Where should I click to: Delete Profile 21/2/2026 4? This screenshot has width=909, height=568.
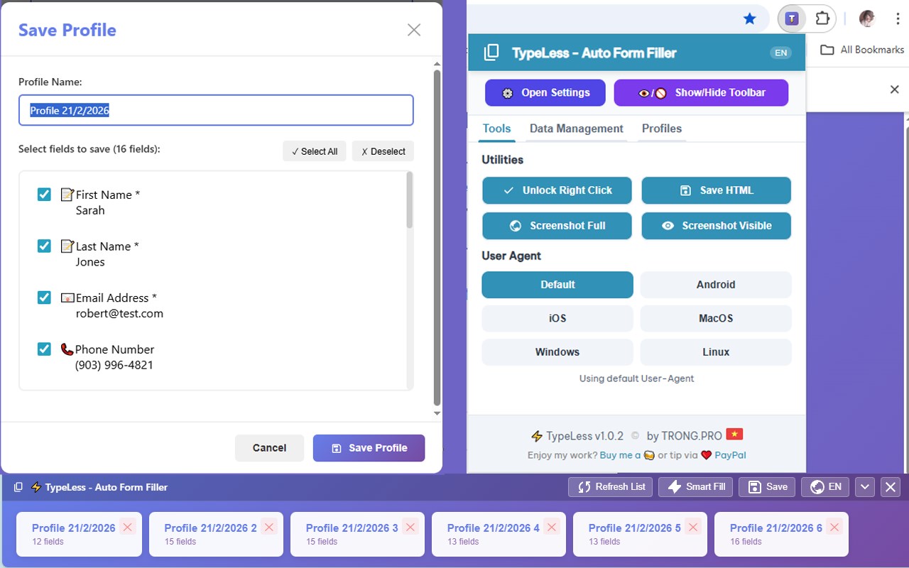tap(551, 527)
